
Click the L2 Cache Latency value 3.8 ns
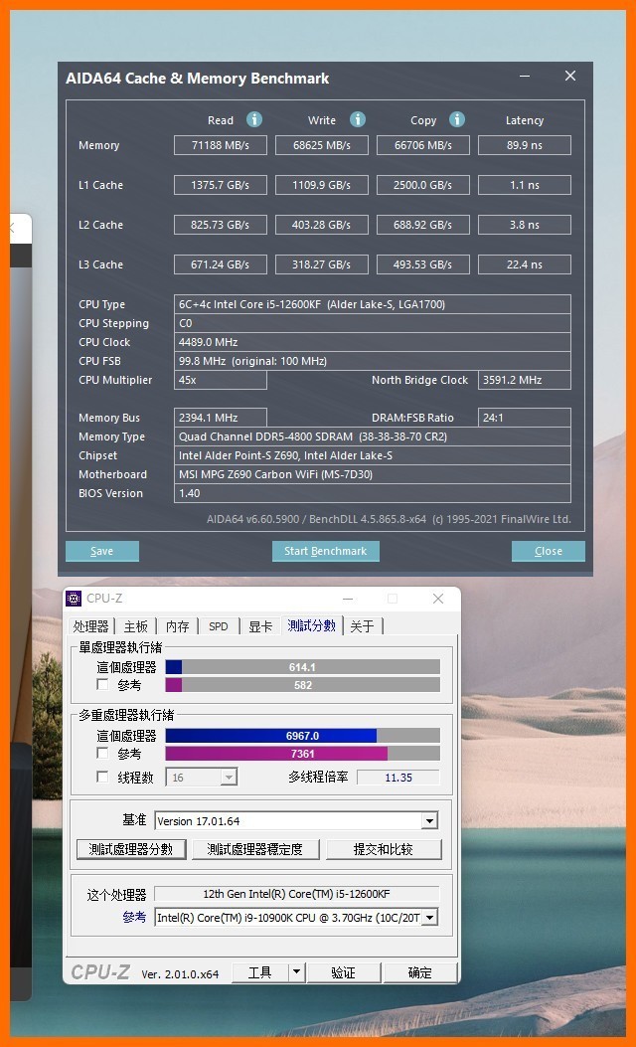point(525,225)
